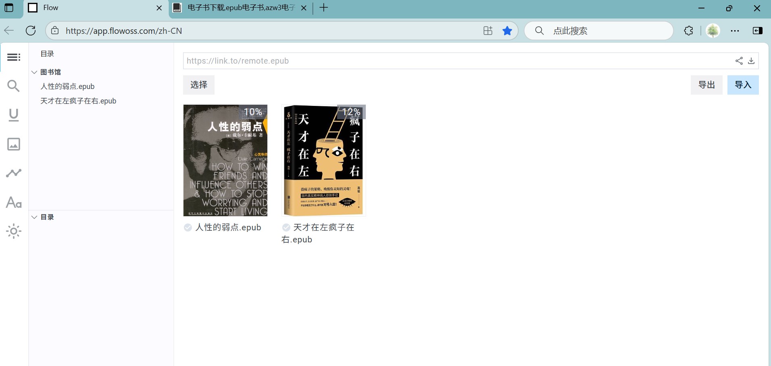This screenshot has width=771, height=366.
Task: Open the browser more options menu
Action: [x=735, y=31]
